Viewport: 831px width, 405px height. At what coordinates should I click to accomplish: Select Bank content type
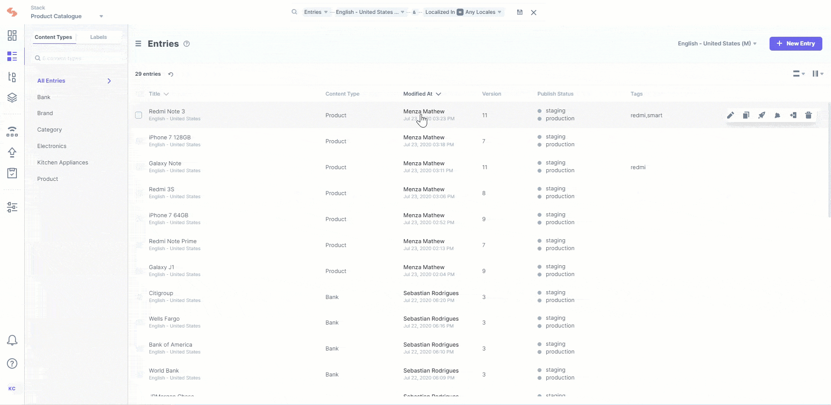(x=44, y=97)
